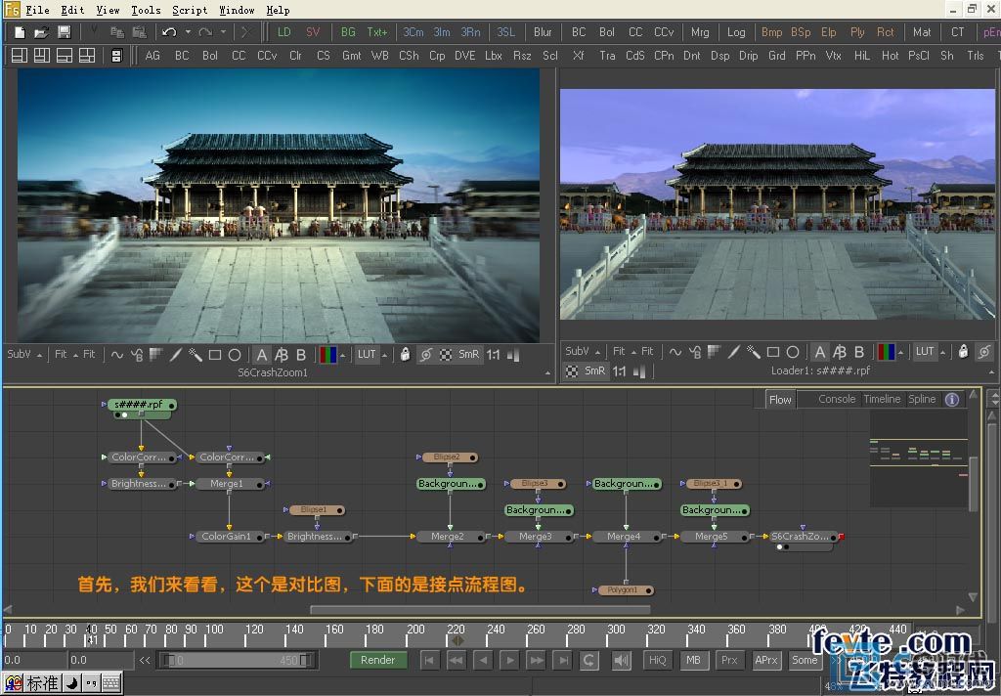The image size is (1001, 696).
Task: Toggle SmR in the left viewer toolbar
Action: pos(468,355)
